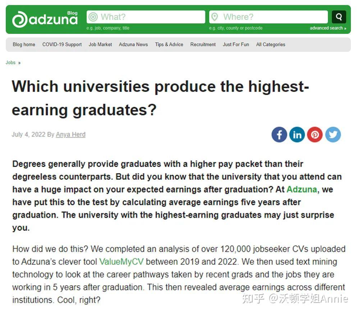Viewport: 357px width, 313px height.
Task: Open the Tips & Advice section
Action: click(x=169, y=45)
